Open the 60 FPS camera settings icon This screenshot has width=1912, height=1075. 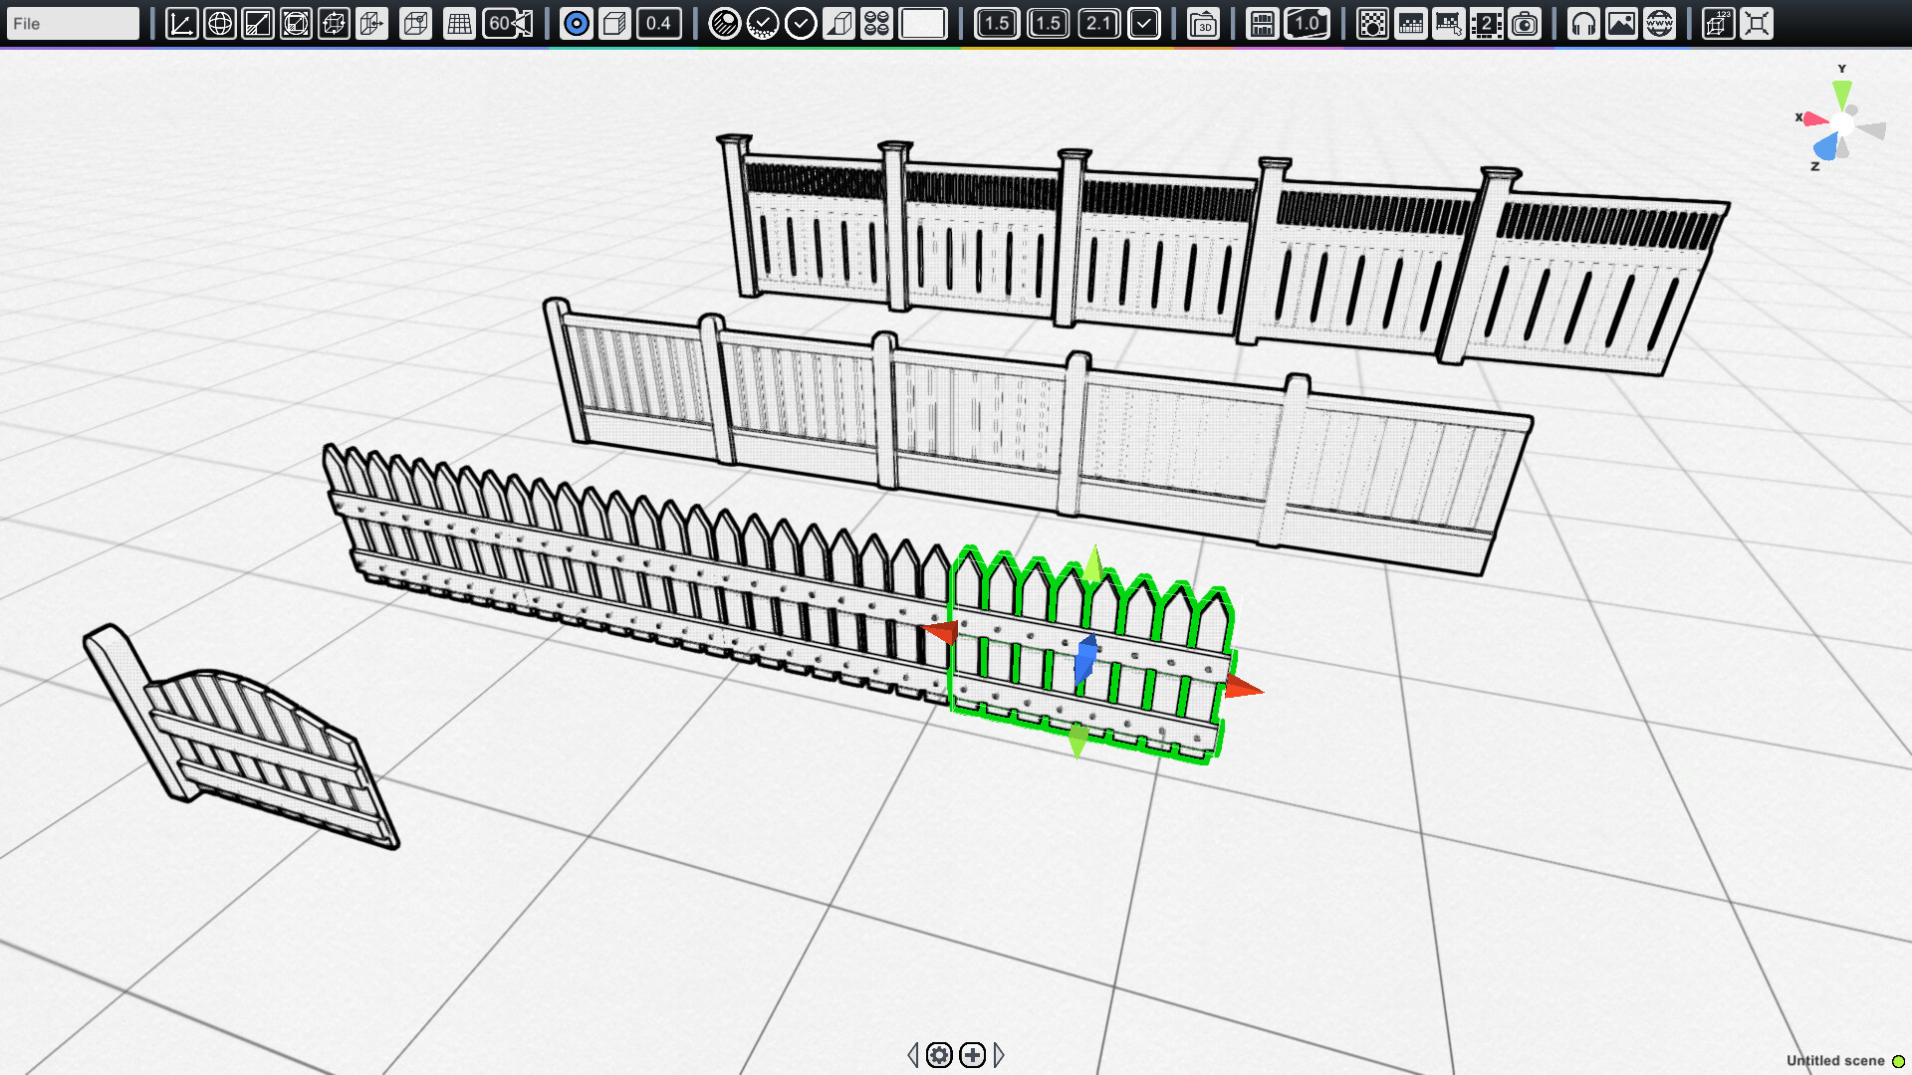pyautogui.click(x=506, y=23)
